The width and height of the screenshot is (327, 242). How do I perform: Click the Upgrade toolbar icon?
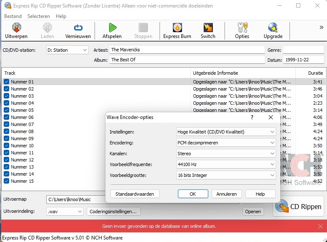[x=273, y=28]
